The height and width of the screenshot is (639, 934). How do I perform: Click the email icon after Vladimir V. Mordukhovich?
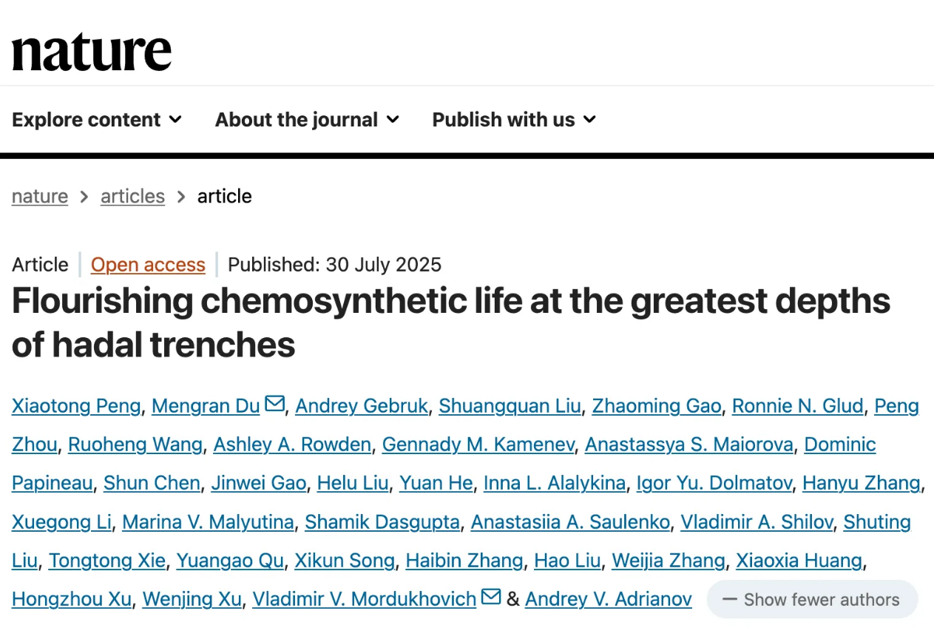click(491, 597)
